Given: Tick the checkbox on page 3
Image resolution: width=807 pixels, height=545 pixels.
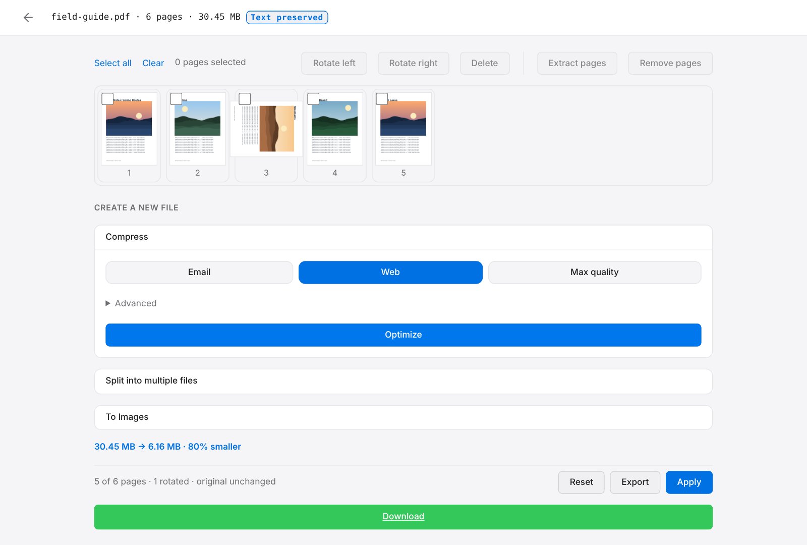Looking at the screenshot, I should [245, 99].
